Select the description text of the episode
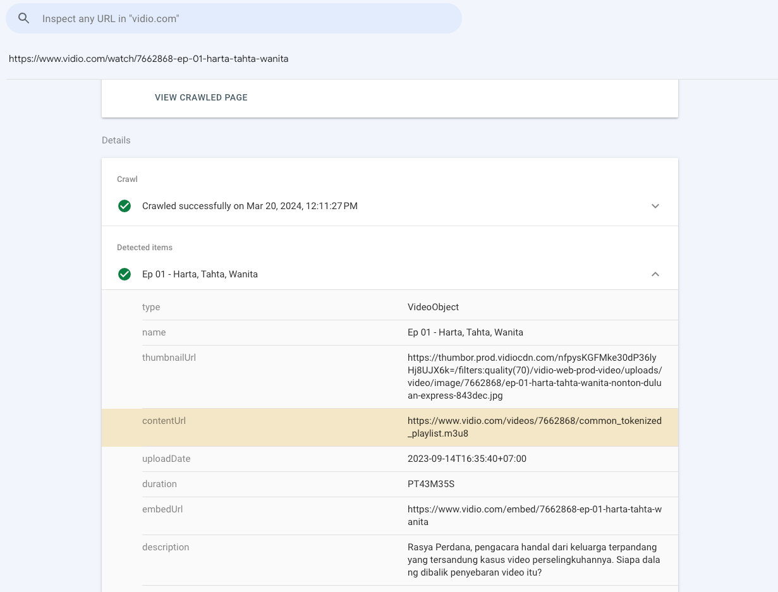Screen dimensions: 778x592 534,560
